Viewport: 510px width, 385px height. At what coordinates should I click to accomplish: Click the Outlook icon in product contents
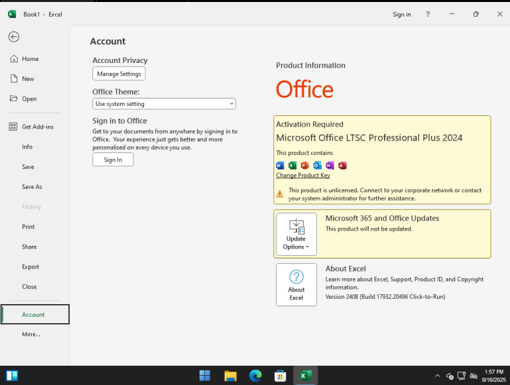point(317,166)
